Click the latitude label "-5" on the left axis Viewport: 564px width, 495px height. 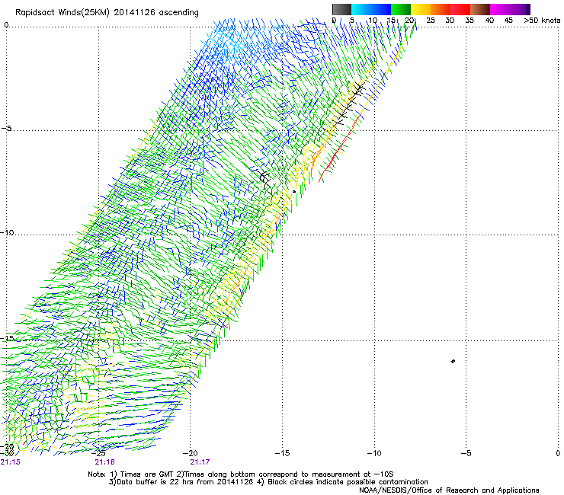[x=7, y=129]
